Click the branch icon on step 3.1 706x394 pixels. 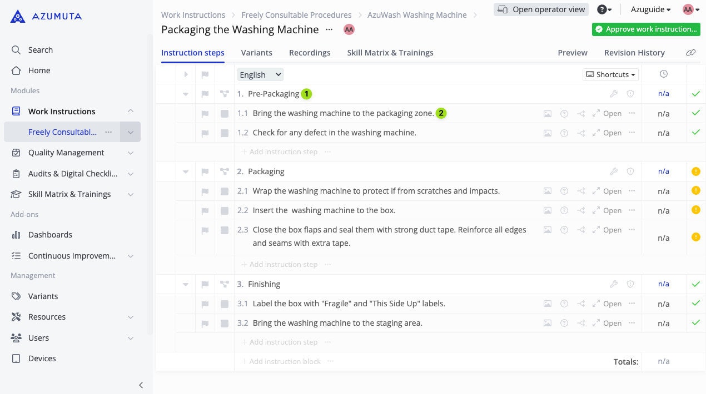coord(581,304)
